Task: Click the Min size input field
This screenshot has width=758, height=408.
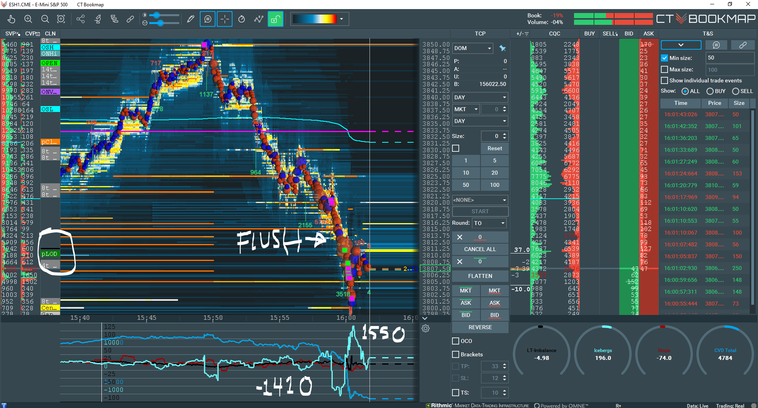Action: [730, 58]
